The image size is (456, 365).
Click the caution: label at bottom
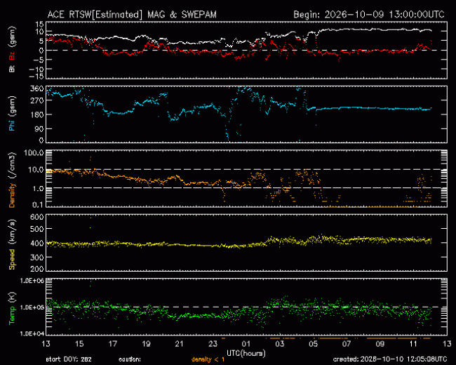[x=130, y=360]
